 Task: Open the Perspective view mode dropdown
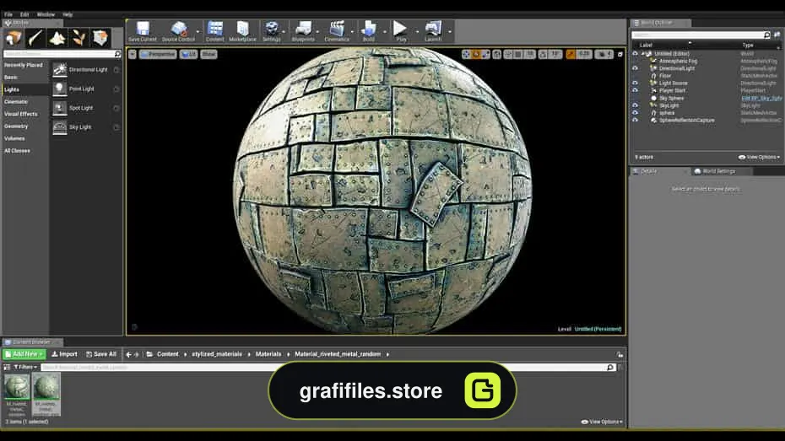[x=158, y=54]
